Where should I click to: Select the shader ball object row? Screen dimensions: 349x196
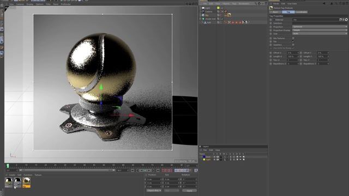pos(210,19)
